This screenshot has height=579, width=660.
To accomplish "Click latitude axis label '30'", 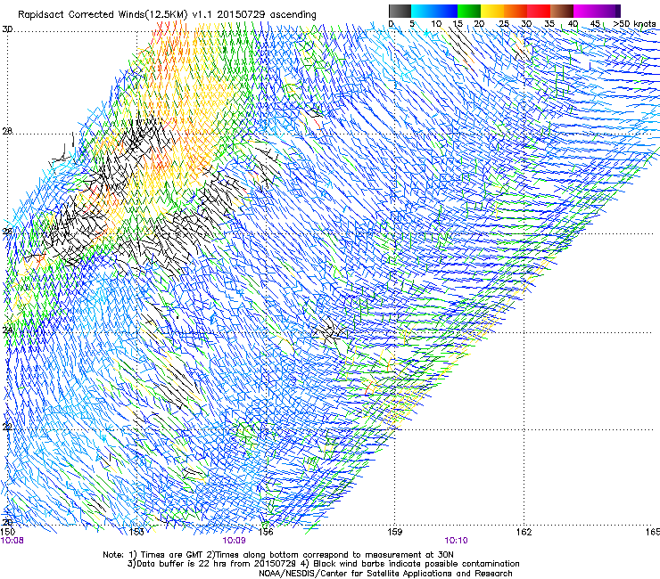I will 7,29.
